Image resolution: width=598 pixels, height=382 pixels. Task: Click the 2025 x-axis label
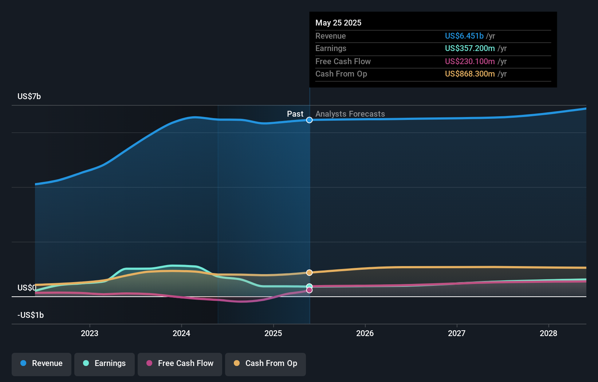pyautogui.click(x=273, y=333)
